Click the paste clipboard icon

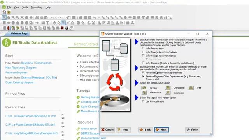click(x=46, y=17)
